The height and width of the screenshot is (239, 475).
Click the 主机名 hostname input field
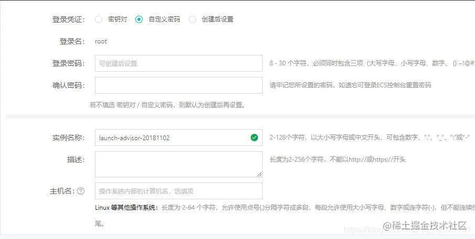coord(179,191)
